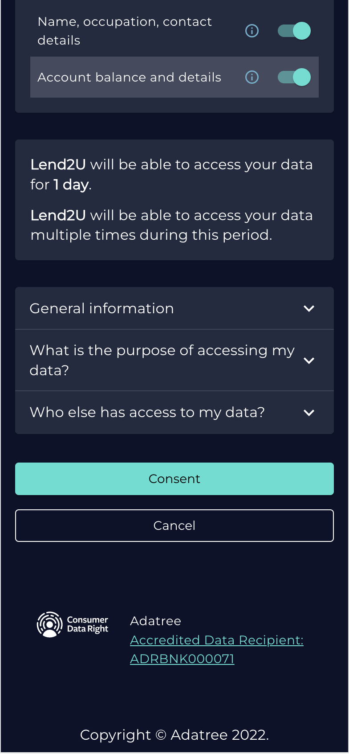Click the chevron on "General information"

tap(309, 308)
